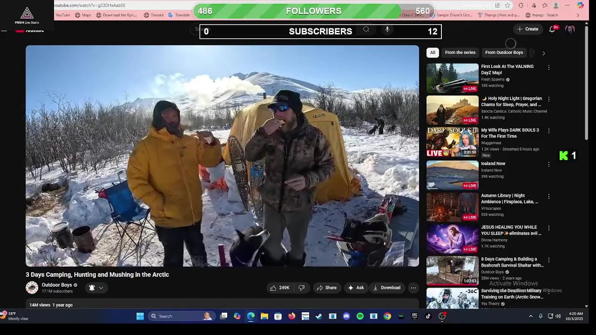Open options for 8 Days Camping video
The image size is (596, 335).
point(549,260)
